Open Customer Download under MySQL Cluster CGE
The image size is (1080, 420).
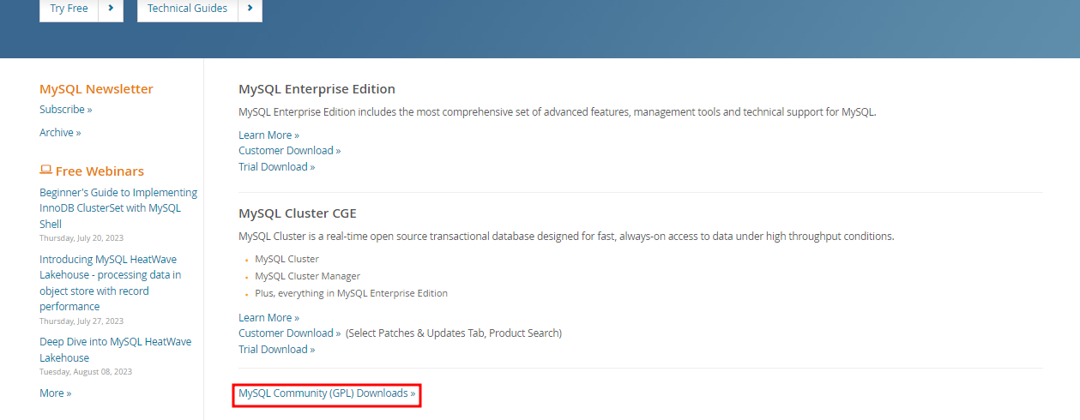(289, 333)
